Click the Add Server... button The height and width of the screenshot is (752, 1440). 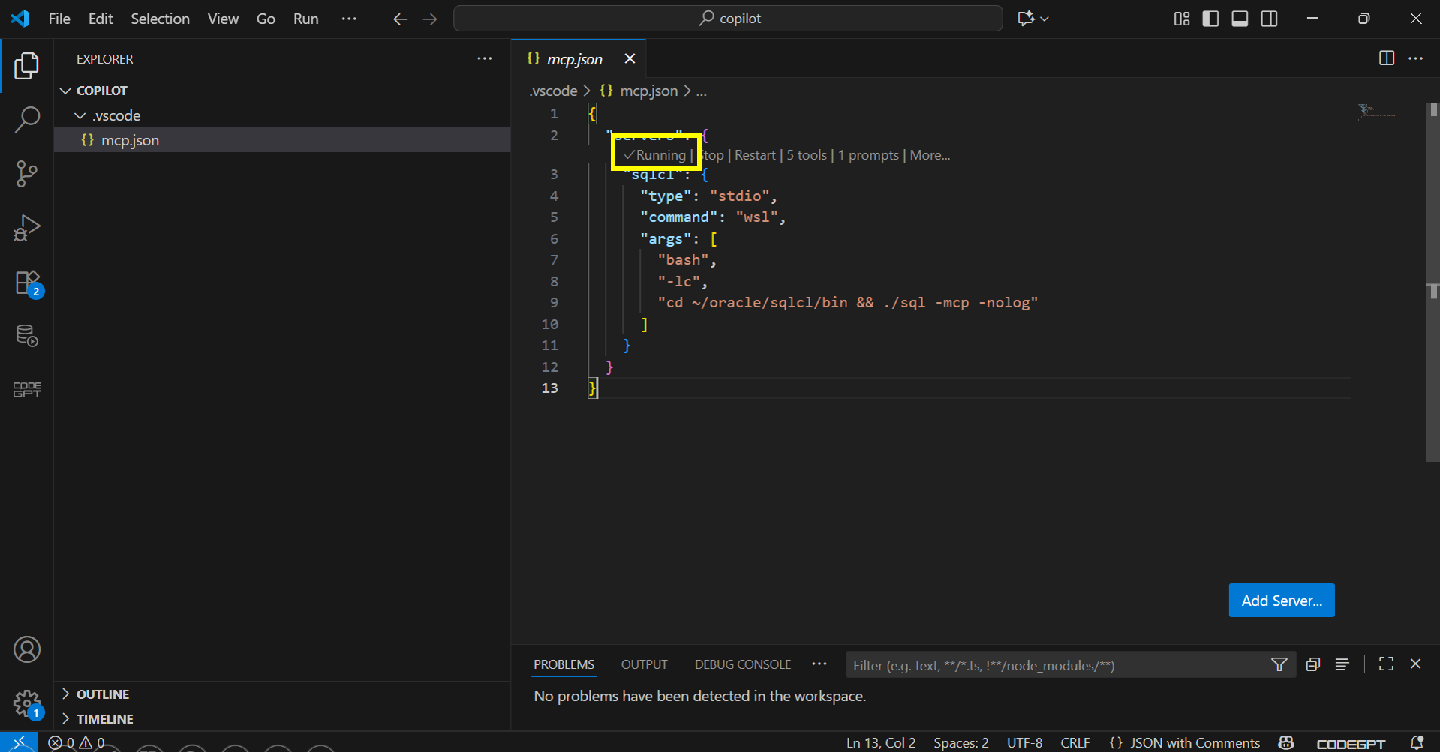(1281, 601)
